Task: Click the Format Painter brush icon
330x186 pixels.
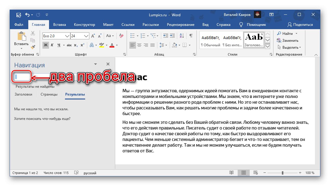Action: click(x=33, y=47)
